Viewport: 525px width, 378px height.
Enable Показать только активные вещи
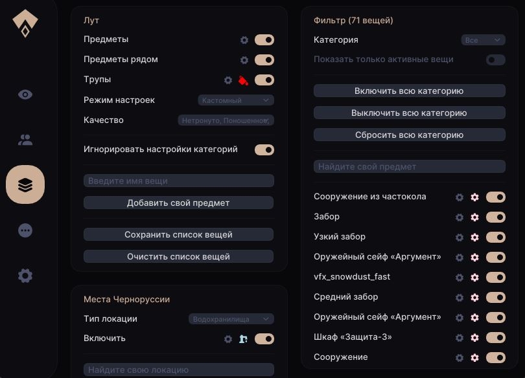[x=495, y=60]
